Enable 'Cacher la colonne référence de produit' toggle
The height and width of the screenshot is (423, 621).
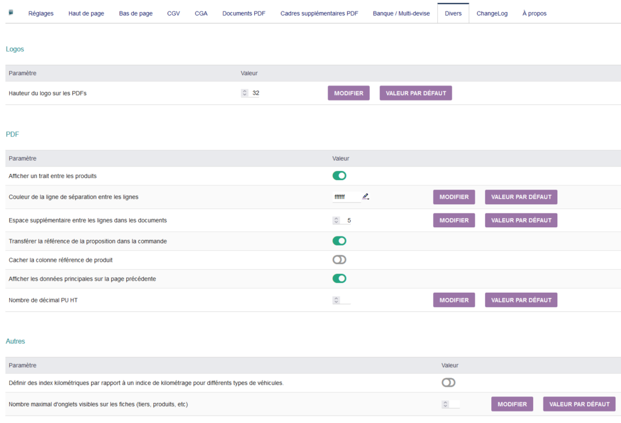[339, 260]
